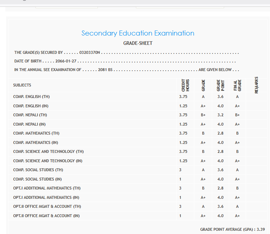Click the Secondary Education Examination heading
The image size is (270, 234).
pyautogui.click(x=138, y=33)
